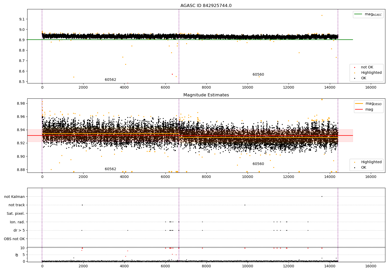Click the "8.94" y-tick in the middle plot
Screen dimensions: 389x272
21,130
